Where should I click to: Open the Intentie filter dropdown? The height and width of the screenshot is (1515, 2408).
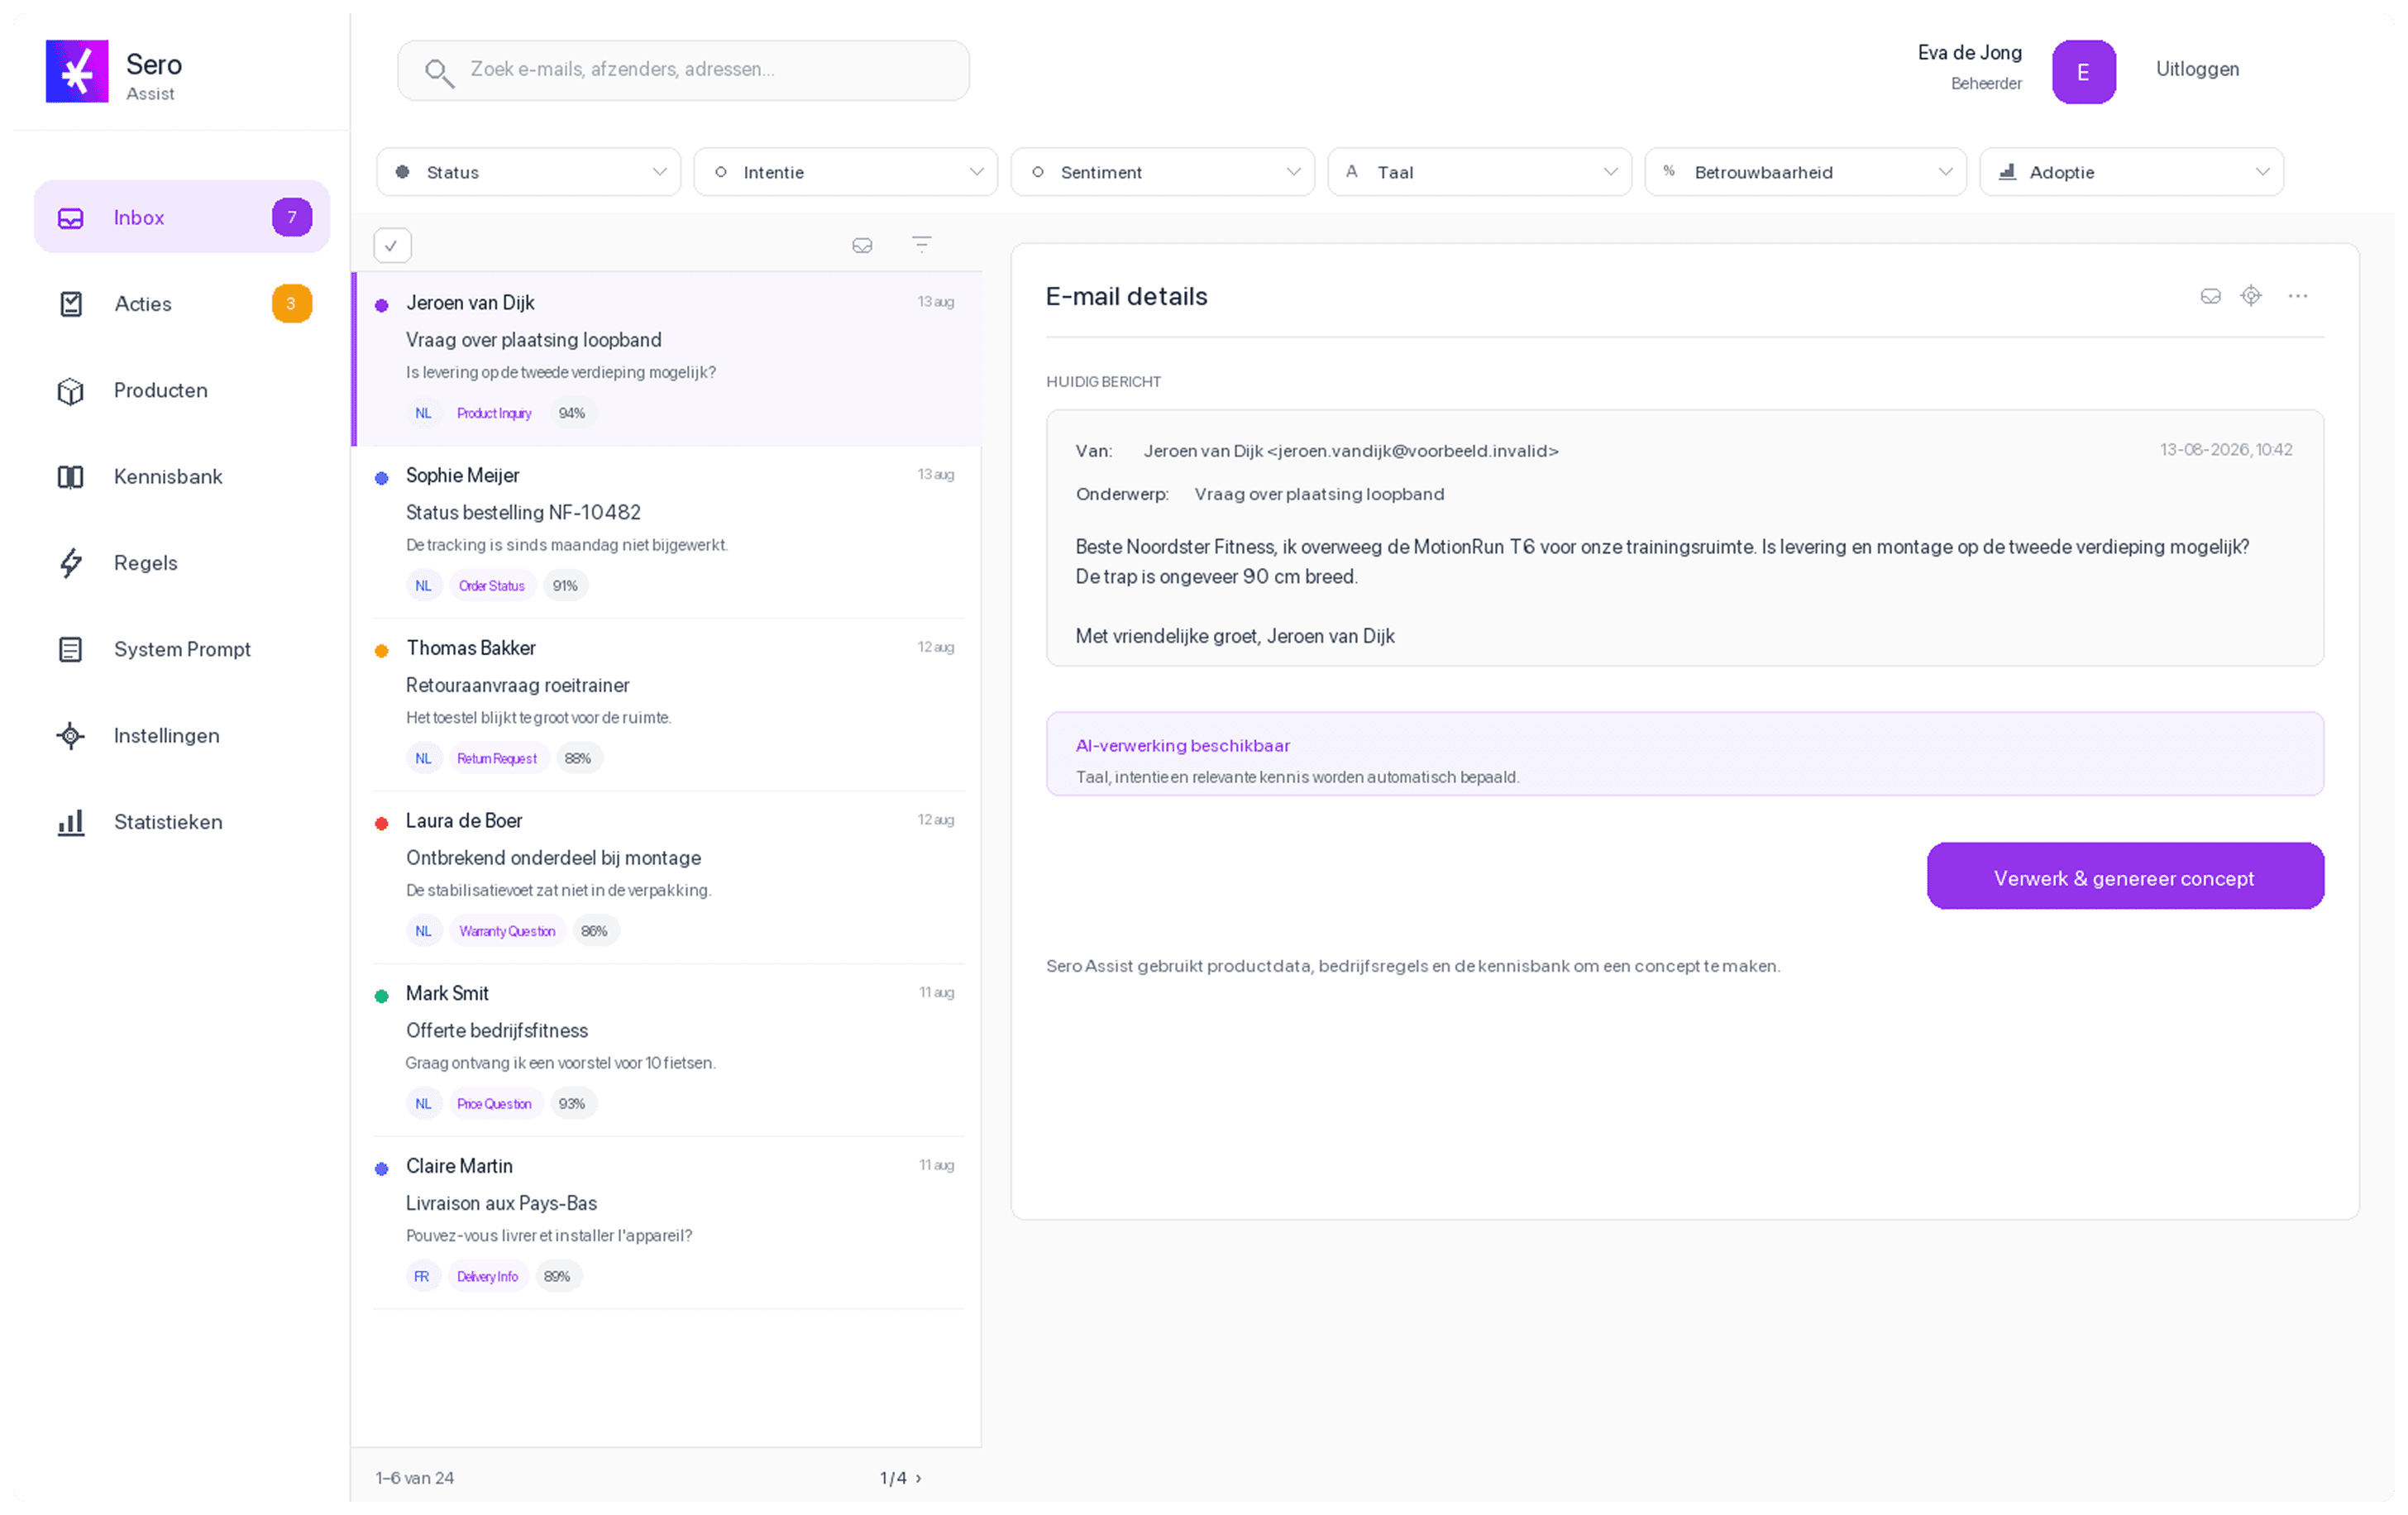pyautogui.click(x=846, y=172)
